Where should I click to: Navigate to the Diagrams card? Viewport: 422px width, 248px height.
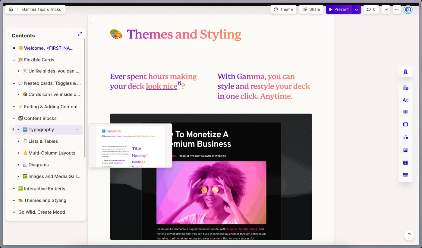[x=36, y=165]
